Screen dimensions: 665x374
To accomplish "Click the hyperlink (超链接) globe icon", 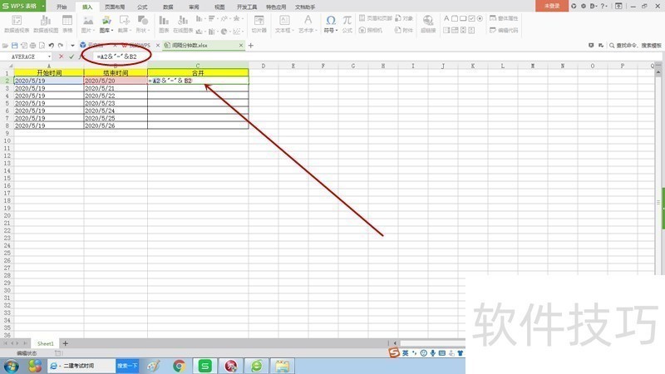I will (x=428, y=22).
